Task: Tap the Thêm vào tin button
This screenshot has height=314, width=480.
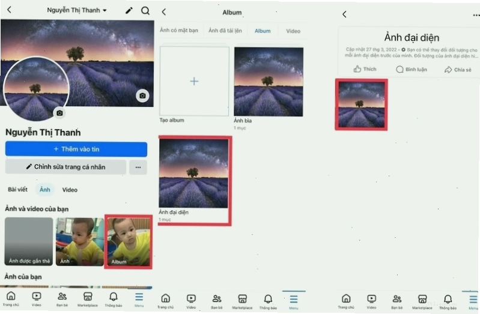Action: pyautogui.click(x=76, y=149)
